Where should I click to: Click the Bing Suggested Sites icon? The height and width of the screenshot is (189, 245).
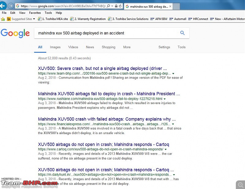pyautogui.click(x=9, y=19)
